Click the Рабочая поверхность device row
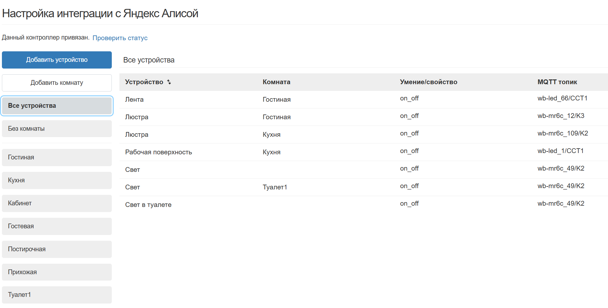The height and width of the screenshot is (308, 608). pyautogui.click(x=158, y=152)
